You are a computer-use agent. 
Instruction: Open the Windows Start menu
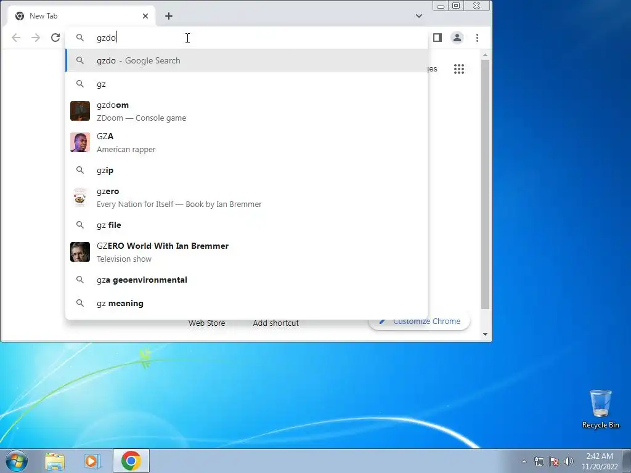[17, 461]
